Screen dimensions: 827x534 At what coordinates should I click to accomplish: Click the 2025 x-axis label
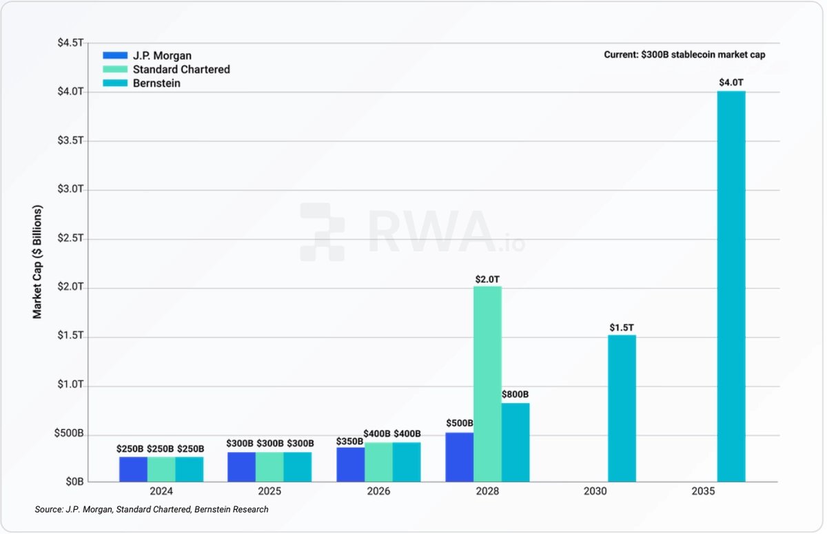tap(269, 492)
